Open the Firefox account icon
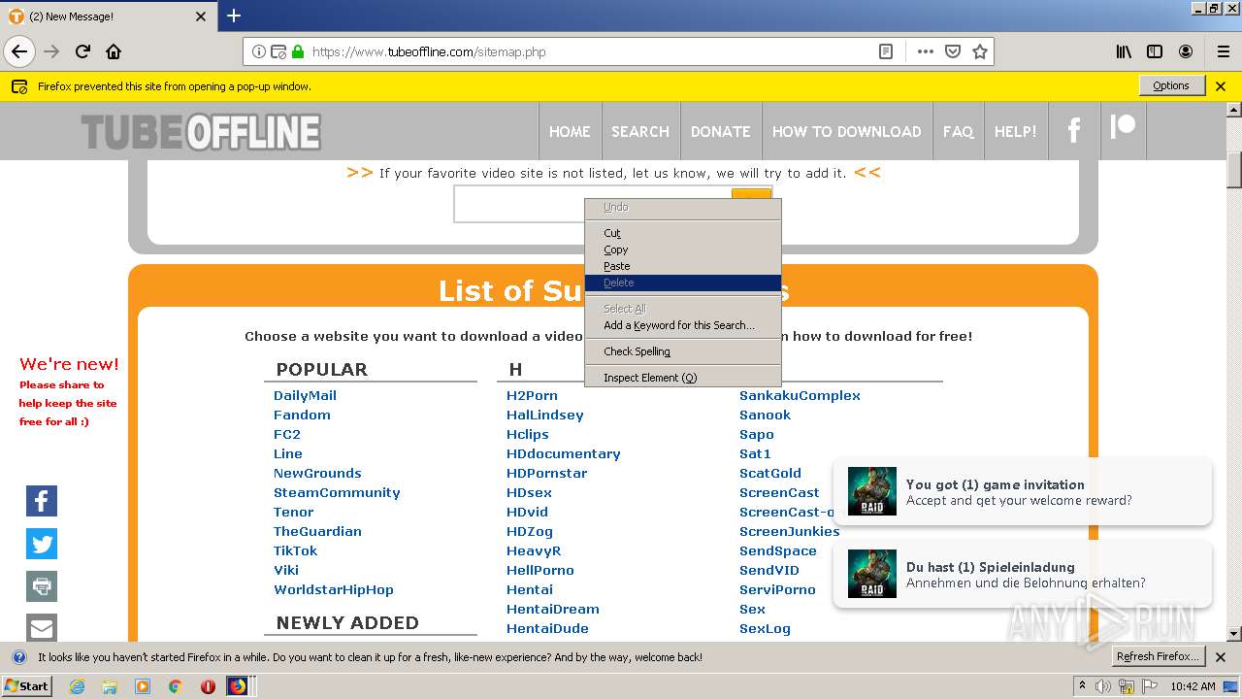 1186,51
